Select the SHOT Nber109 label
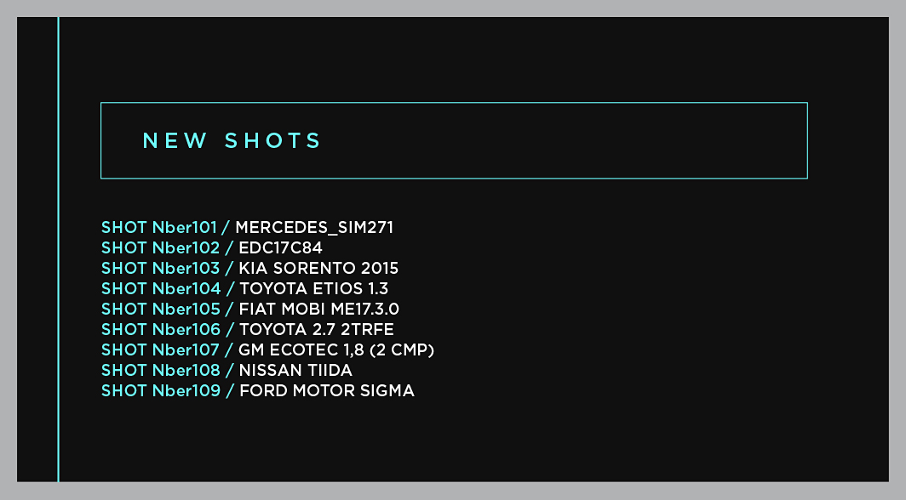This screenshot has width=906, height=500. click(x=161, y=391)
